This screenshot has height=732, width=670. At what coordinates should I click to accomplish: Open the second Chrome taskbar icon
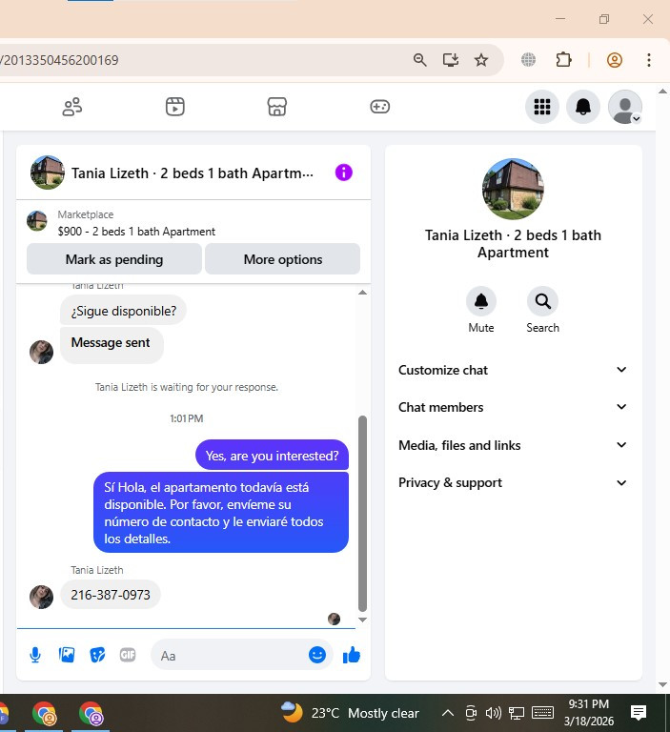[91, 713]
